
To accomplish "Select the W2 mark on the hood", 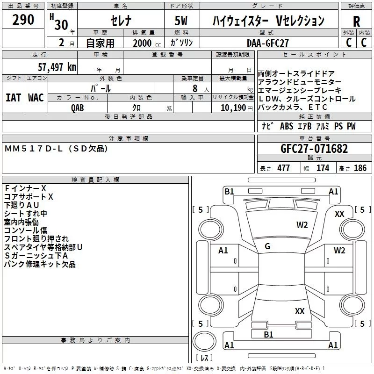I will (x=302, y=225).
